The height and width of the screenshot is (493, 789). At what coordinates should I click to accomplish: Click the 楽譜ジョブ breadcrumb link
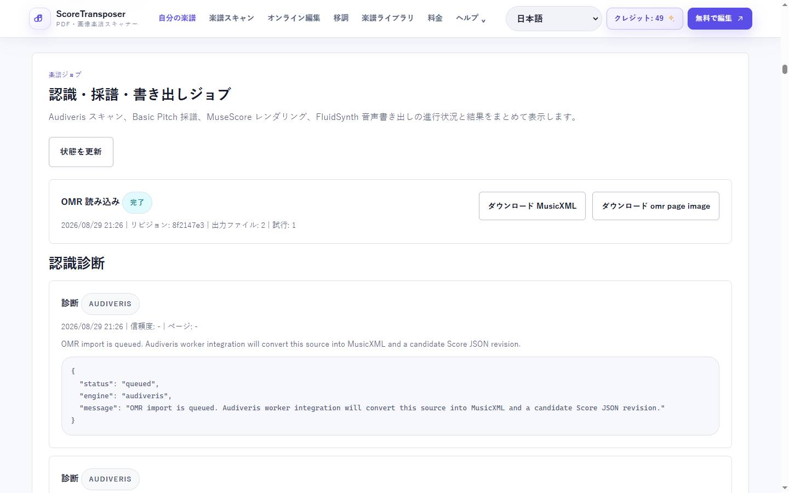click(65, 74)
